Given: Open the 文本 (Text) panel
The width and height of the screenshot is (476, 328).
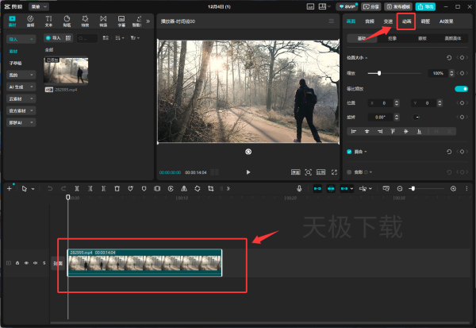Looking at the screenshot, I should point(48,21).
